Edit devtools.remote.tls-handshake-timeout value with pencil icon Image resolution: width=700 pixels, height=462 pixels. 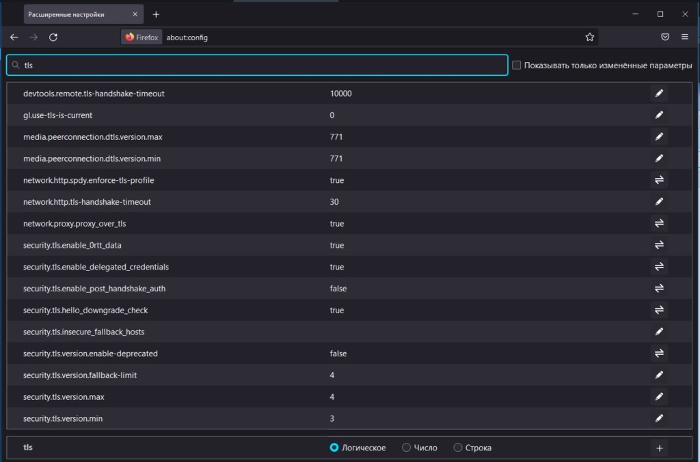click(x=659, y=93)
